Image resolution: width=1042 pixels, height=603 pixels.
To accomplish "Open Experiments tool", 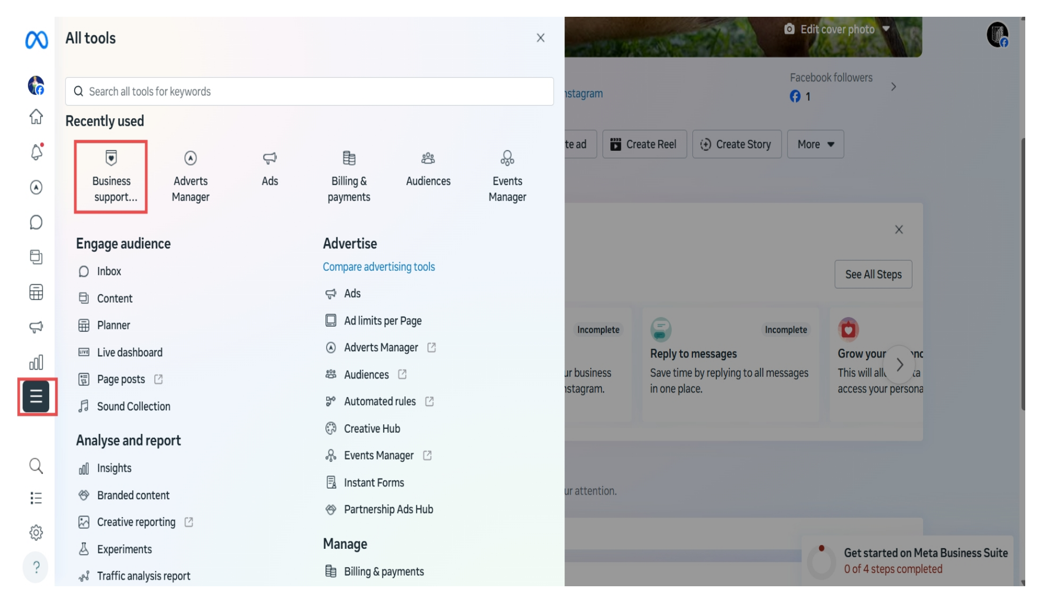I will coord(114,549).
